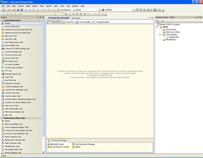This screenshot has height=158, width=203.
Task: Click Toolbox scrollbar down arrow
Action: (43, 152)
